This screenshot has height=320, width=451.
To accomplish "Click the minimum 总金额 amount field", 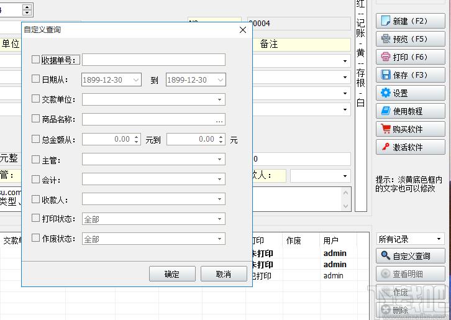I will point(108,139).
